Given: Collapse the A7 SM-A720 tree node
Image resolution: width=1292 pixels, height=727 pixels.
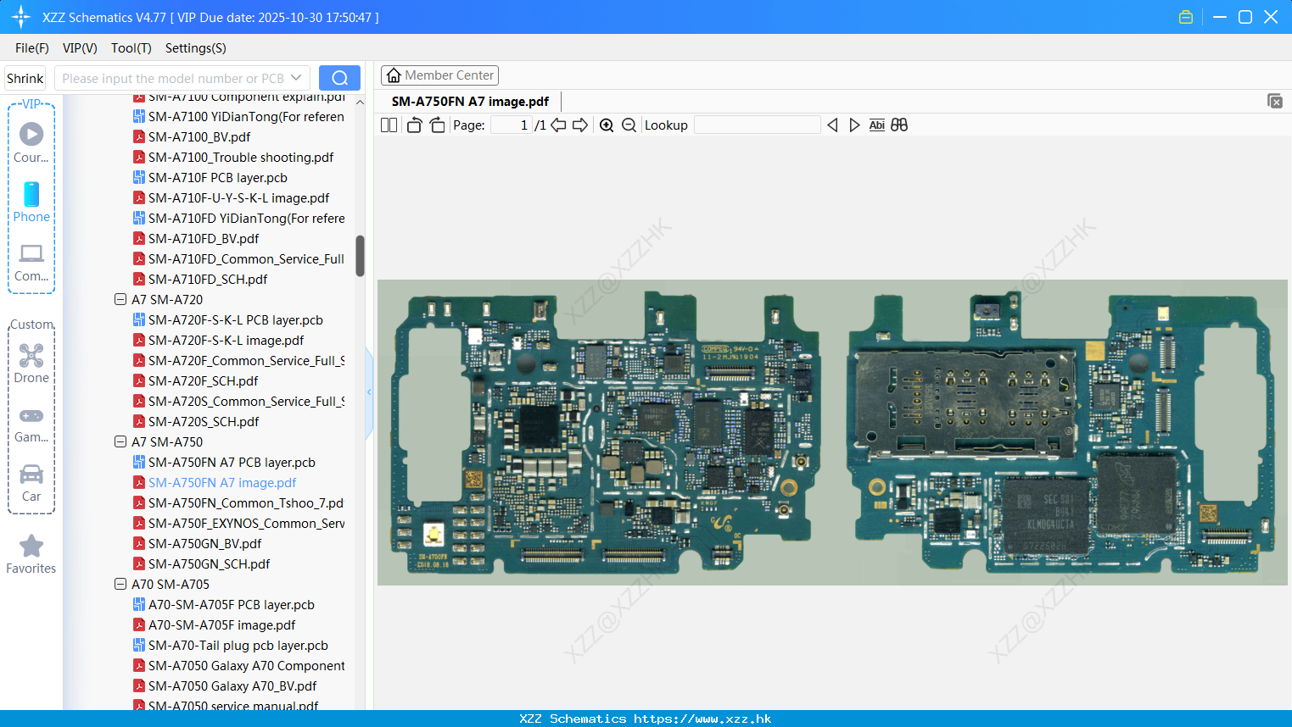Looking at the screenshot, I should coord(120,299).
